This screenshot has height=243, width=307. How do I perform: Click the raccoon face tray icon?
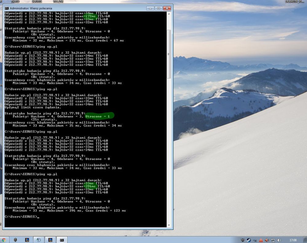[242, 240]
